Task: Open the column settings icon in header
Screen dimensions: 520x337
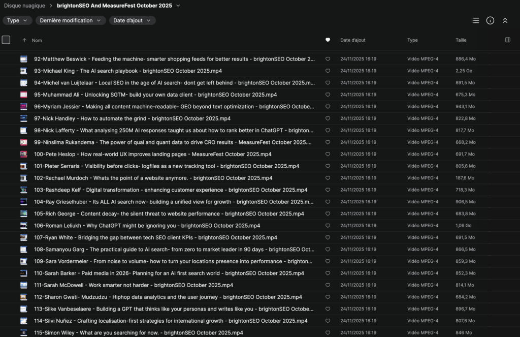Action: click(x=507, y=40)
